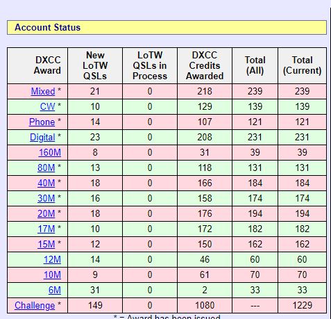Open the Mixed DXCC award link
Viewport: 331px width, 319px height.
pyautogui.click(x=43, y=91)
